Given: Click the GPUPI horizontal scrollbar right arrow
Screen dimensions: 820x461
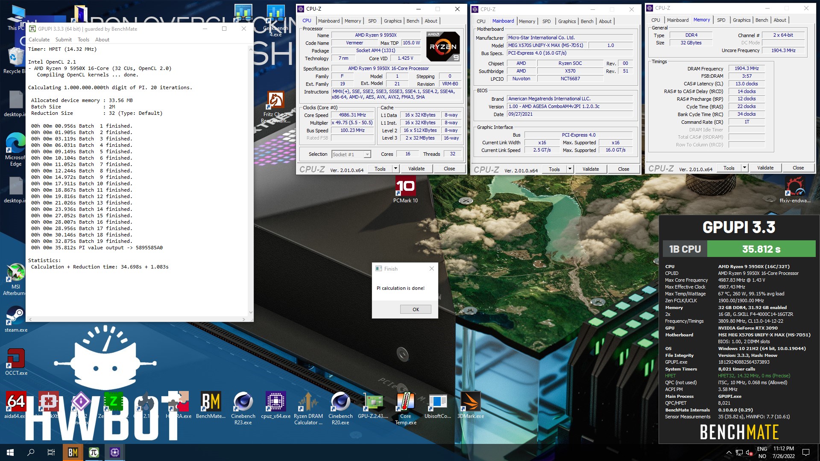Looking at the screenshot, I should (244, 319).
